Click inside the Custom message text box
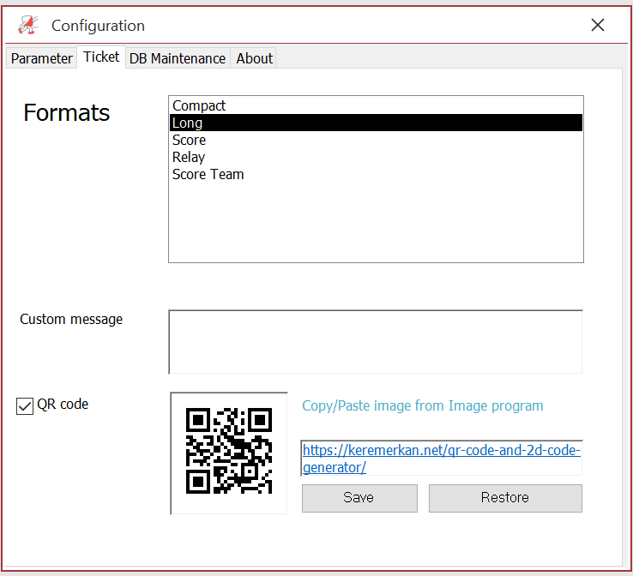This screenshot has width=633, height=576. (x=376, y=342)
